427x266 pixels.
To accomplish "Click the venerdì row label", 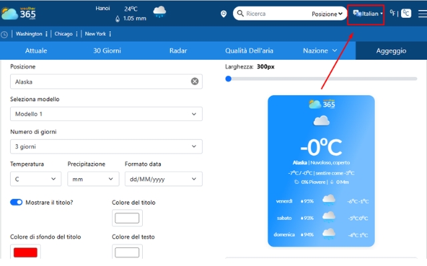I will (284, 201).
